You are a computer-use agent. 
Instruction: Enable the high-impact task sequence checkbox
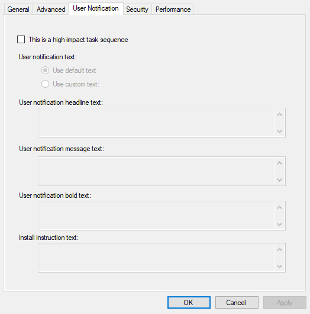tap(21, 40)
